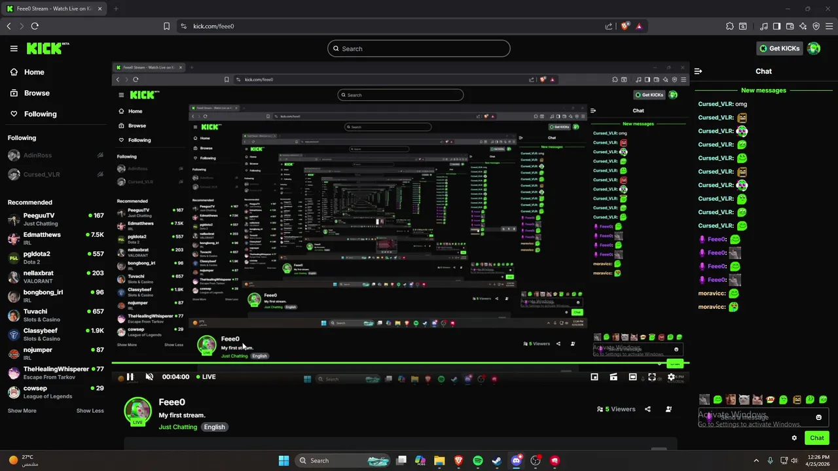838x471 pixels.
Task: Show hidden system tray icons chevron
Action: (756, 461)
